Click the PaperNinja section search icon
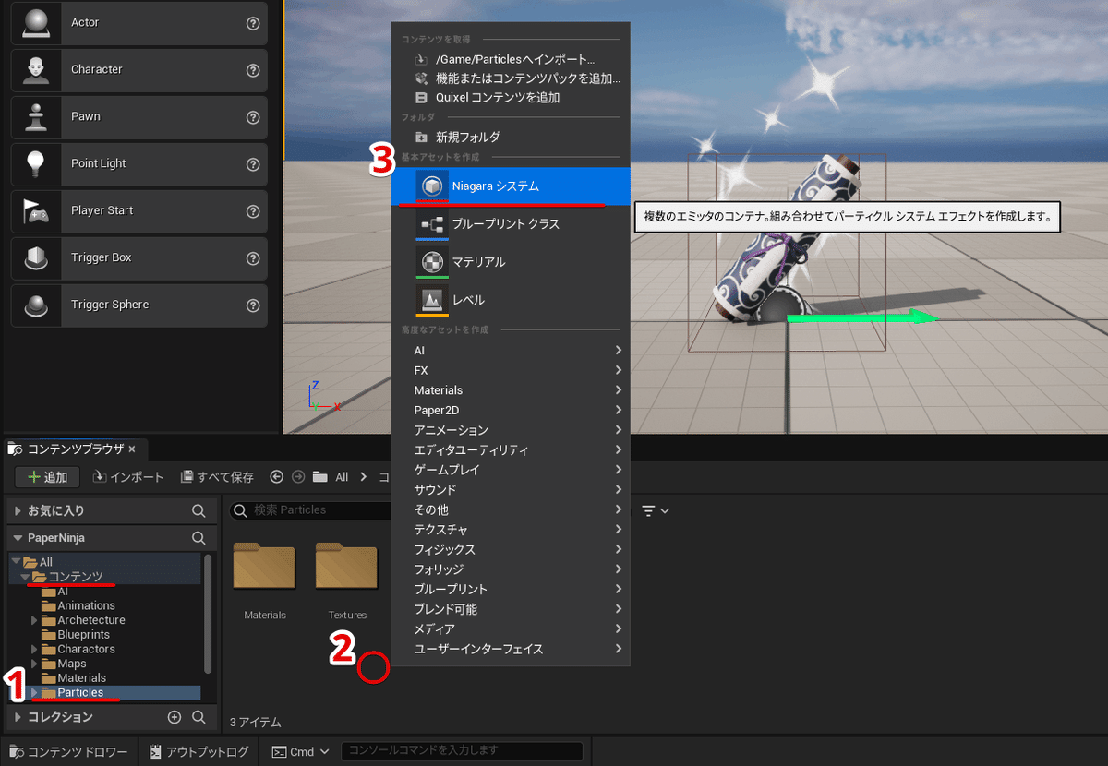1108x766 pixels. click(199, 537)
